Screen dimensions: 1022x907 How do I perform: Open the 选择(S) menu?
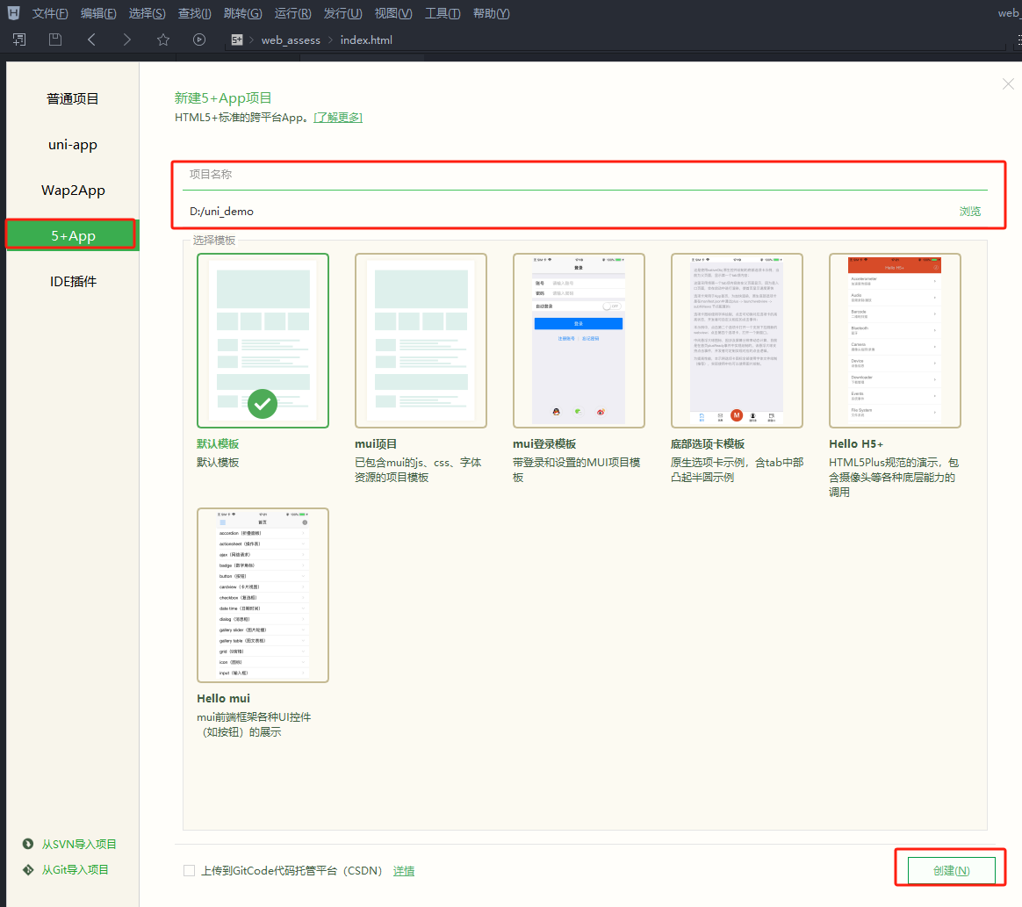pos(147,13)
